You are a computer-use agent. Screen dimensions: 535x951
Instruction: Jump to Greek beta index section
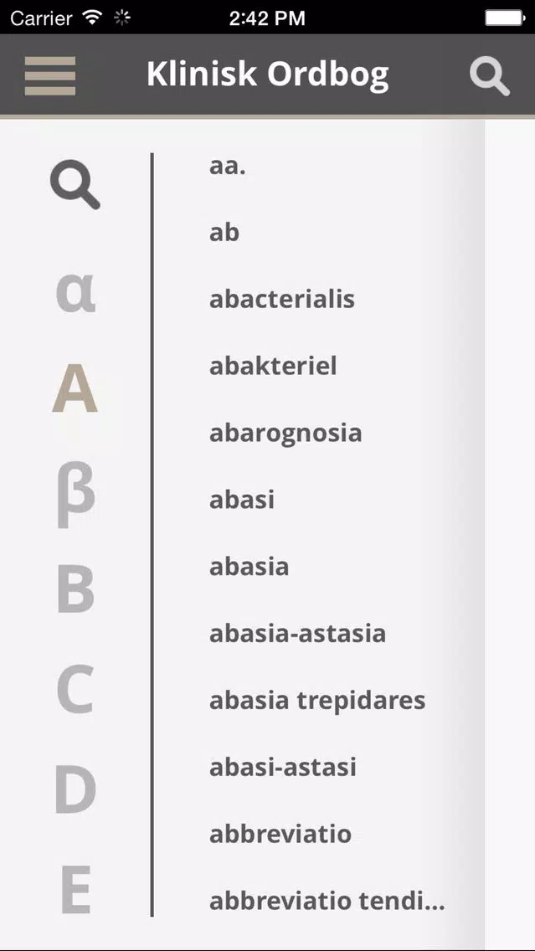click(75, 493)
